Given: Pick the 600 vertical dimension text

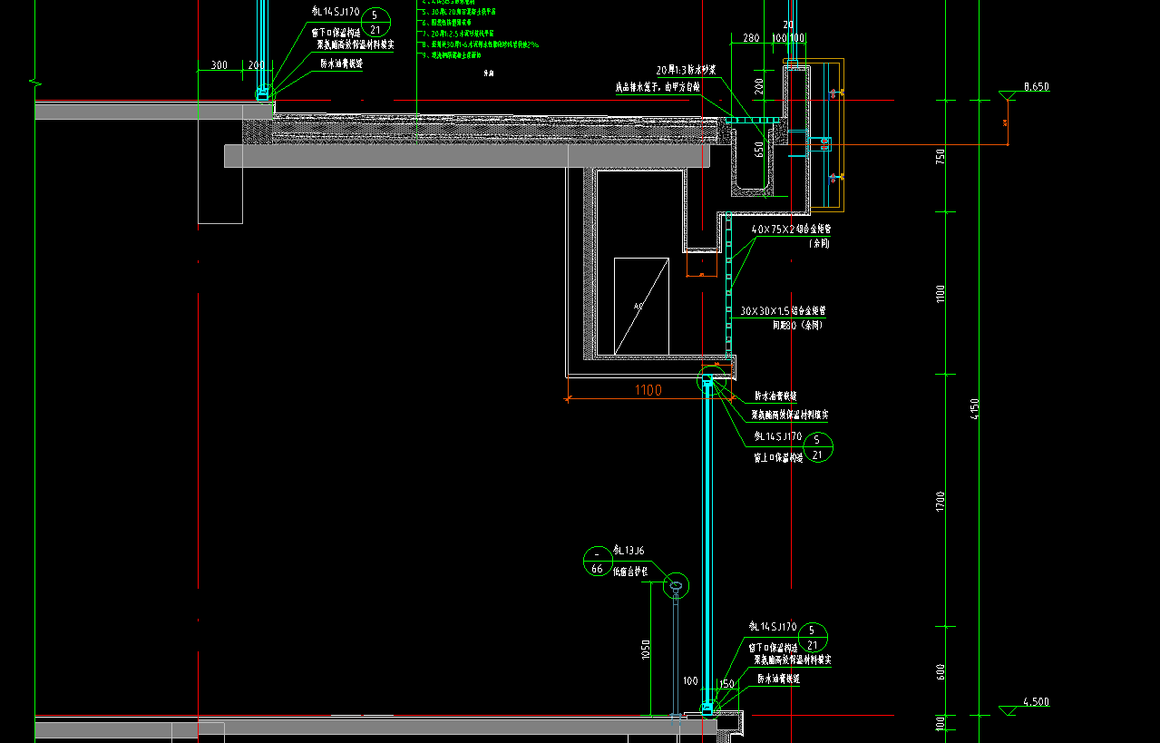Looking at the screenshot, I should pos(941,672).
